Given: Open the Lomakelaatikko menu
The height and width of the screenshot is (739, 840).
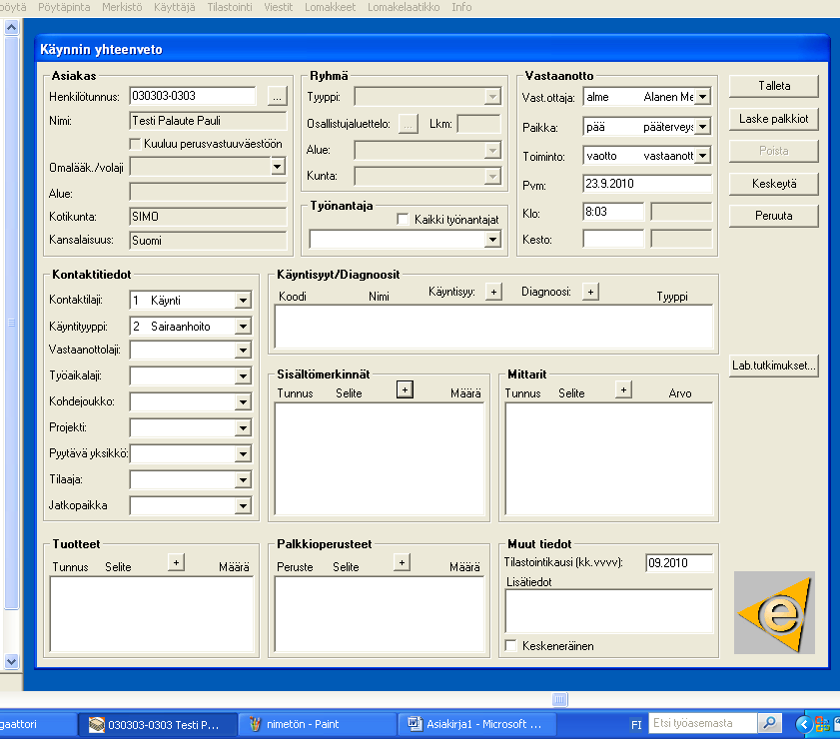Looking at the screenshot, I should pyautogui.click(x=404, y=7).
